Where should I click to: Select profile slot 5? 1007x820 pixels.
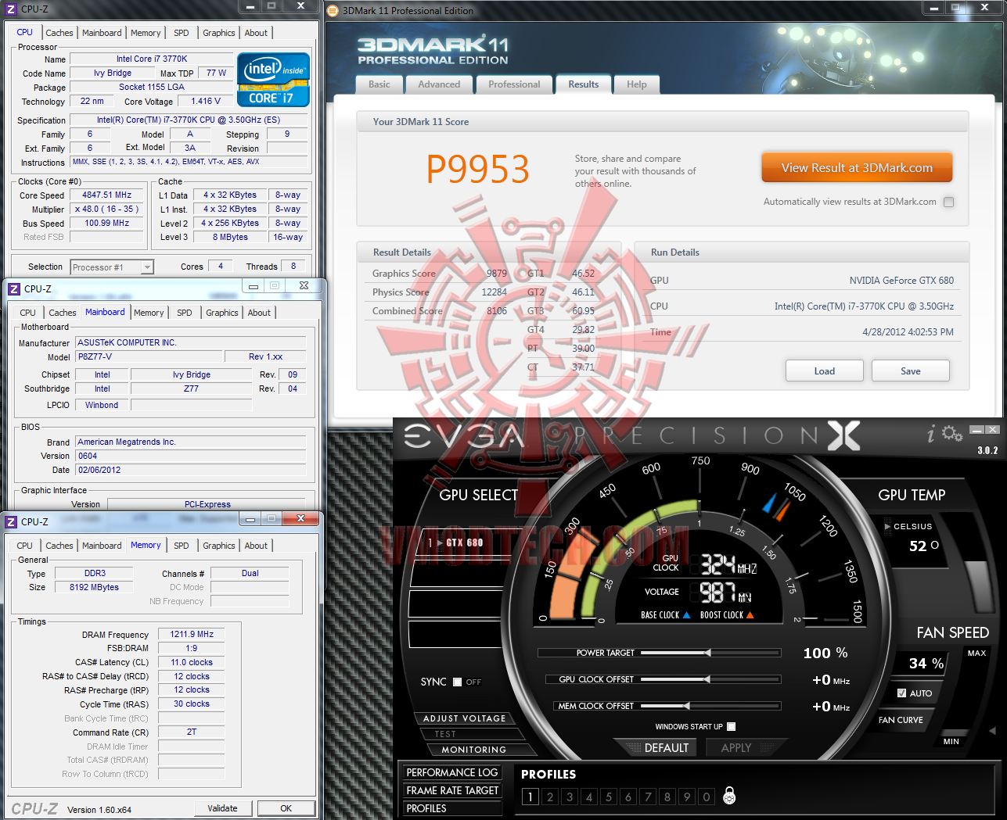tap(609, 797)
